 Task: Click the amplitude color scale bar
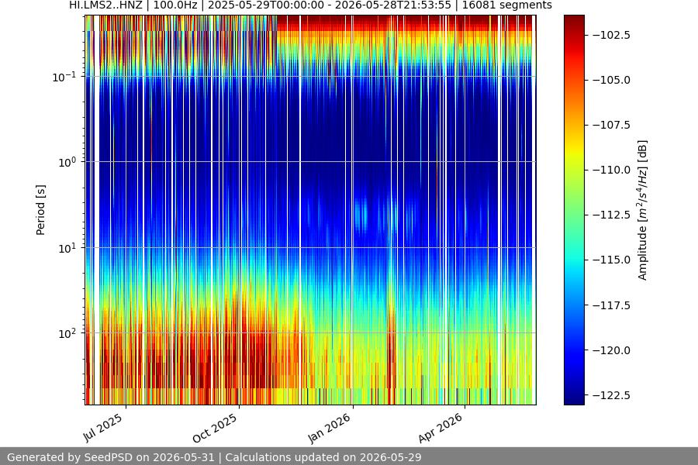coord(574,210)
